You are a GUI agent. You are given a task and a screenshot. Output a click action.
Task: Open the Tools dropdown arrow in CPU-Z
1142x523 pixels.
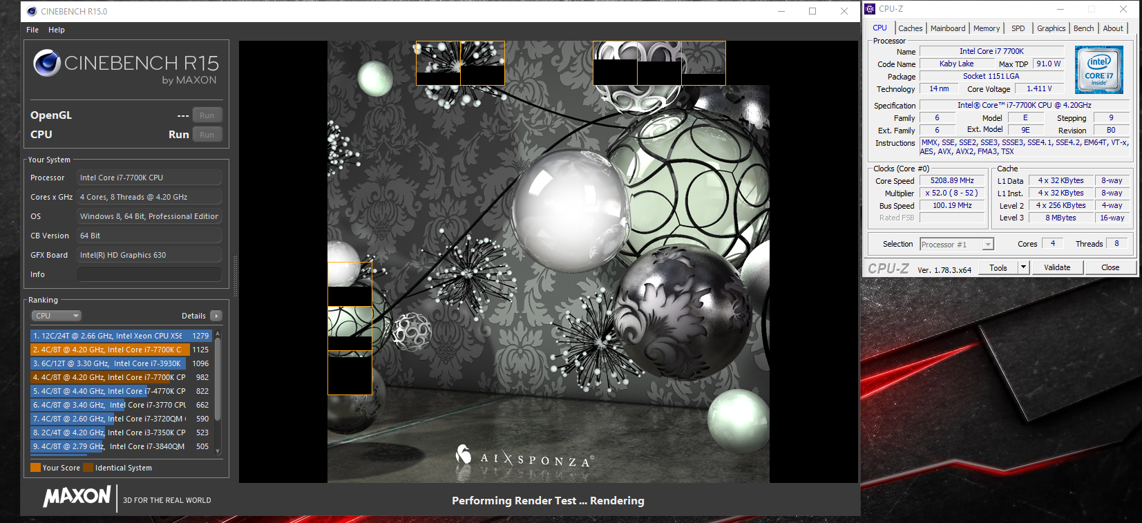(1023, 268)
